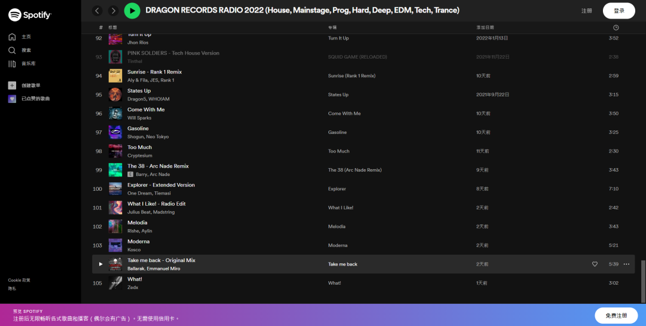Open album link SQUID GAME (RELOADED)
The image size is (646, 326).
358,57
